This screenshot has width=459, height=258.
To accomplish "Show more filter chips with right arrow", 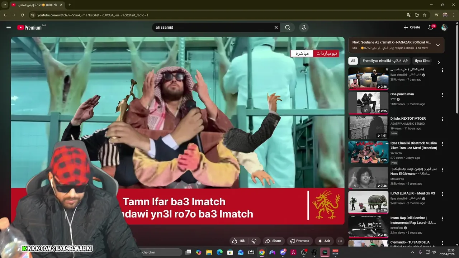I will pyautogui.click(x=439, y=62).
